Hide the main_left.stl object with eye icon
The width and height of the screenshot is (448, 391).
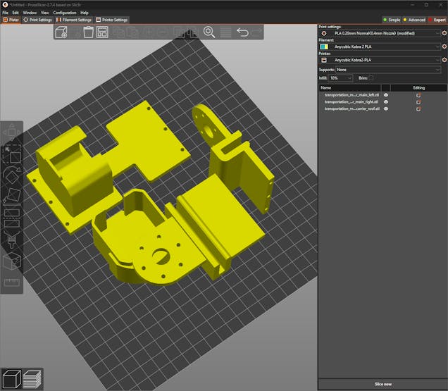(385, 94)
